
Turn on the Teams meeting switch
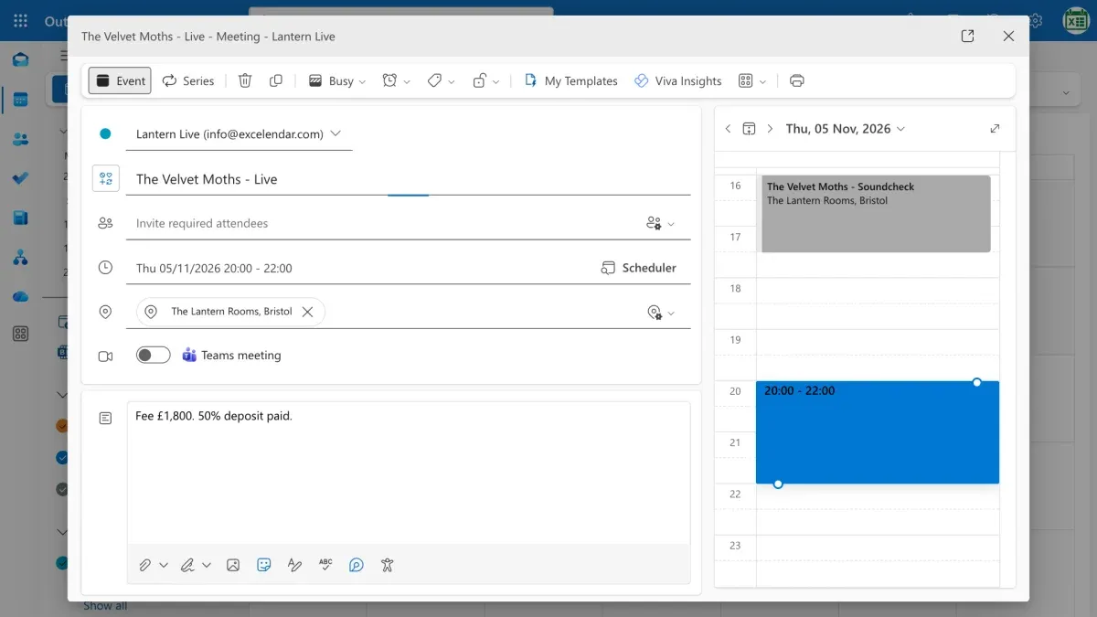point(153,355)
